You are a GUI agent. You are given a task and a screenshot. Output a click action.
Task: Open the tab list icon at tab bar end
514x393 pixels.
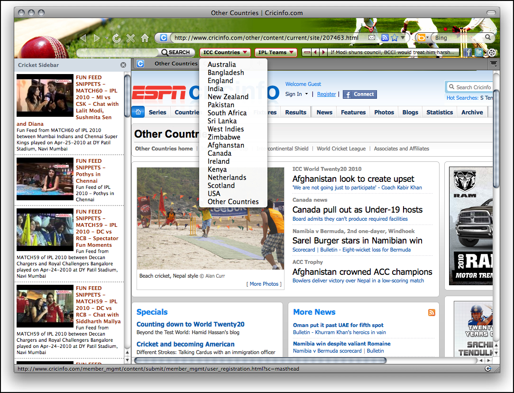click(493, 63)
